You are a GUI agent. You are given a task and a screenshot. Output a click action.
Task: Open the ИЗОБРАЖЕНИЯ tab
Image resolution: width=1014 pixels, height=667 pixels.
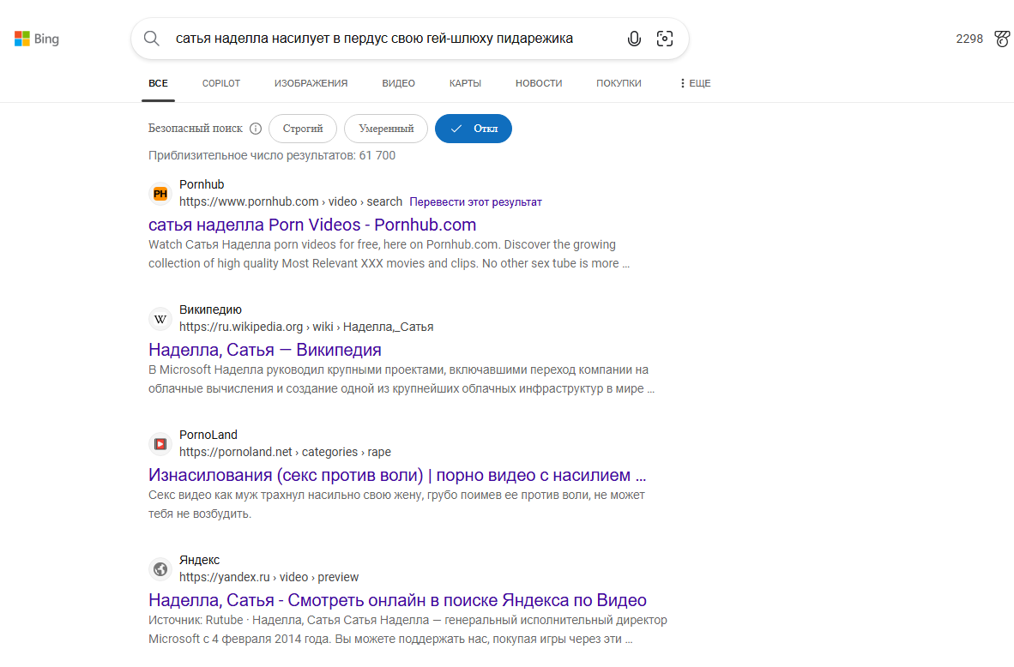tap(311, 83)
